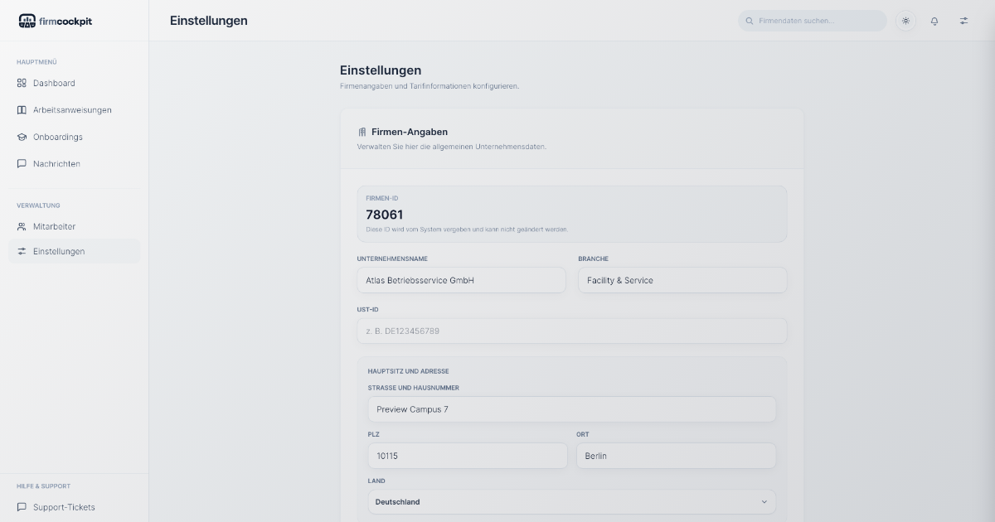Screen dimensions: 995x522
Task: Select Einstellungen in the sidebar
Action: (59, 251)
